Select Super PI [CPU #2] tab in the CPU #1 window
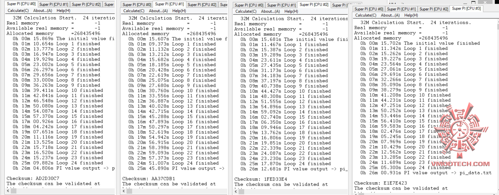Screen dimensions: 499x195 [202, 5]
